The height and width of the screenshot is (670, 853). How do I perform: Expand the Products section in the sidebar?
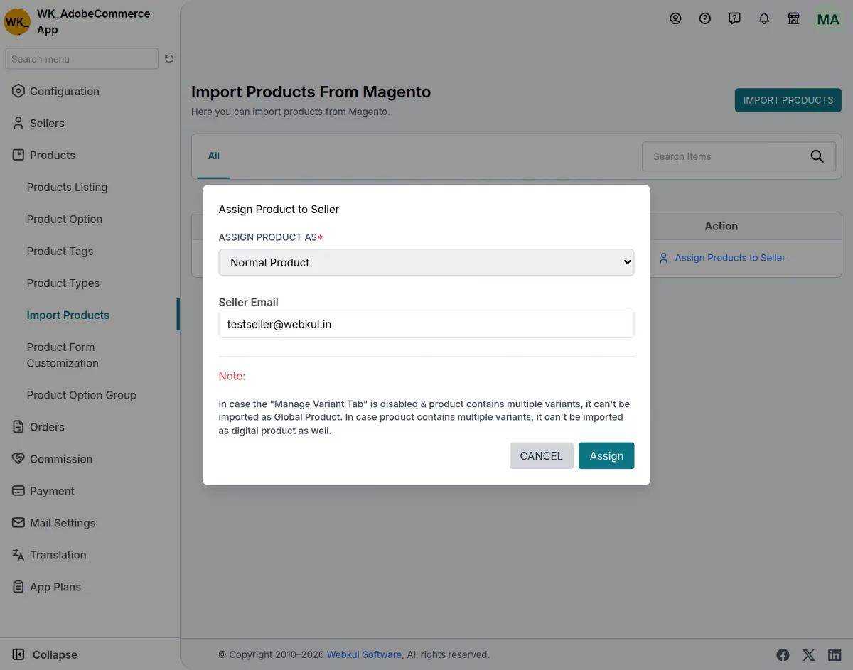point(53,155)
